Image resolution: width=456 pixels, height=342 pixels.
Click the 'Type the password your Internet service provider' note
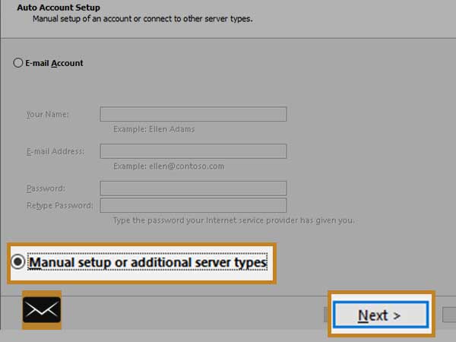point(233,220)
